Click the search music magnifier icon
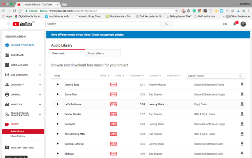Image resolution: width=252 pixels, height=158 pixels. [x=241, y=76]
